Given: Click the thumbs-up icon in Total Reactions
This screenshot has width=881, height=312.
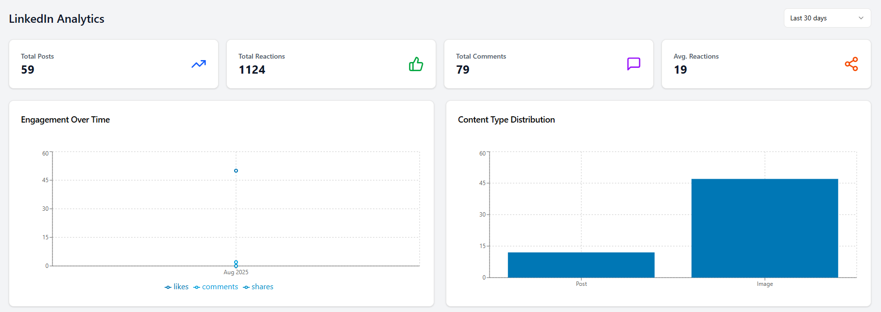Looking at the screenshot, I should point(416,64).
